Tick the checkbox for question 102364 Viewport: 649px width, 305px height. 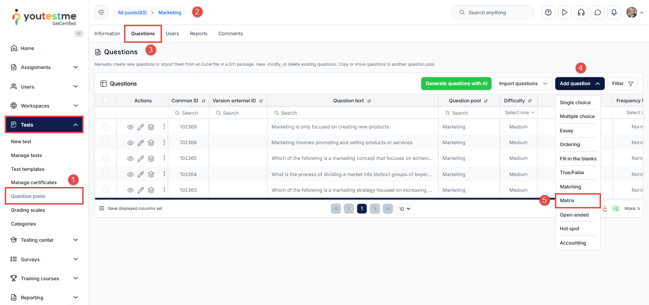[x=105, y=174]
